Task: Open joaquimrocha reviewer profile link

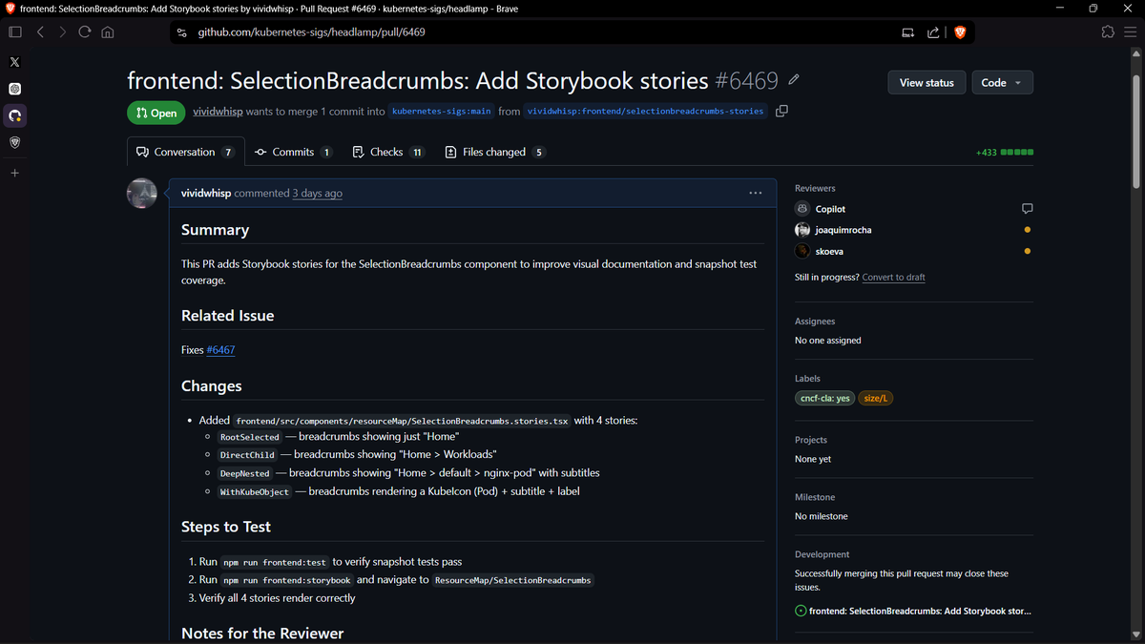Action: [x=843, y=230]
